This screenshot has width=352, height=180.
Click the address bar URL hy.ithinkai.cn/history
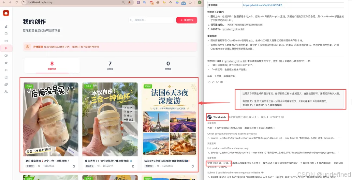coord(40,2)
